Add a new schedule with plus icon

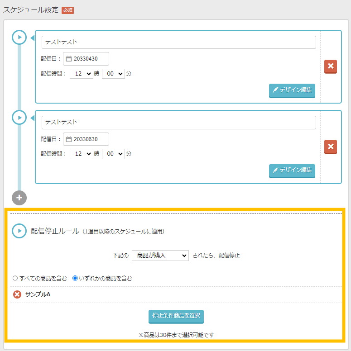(19, 198)
